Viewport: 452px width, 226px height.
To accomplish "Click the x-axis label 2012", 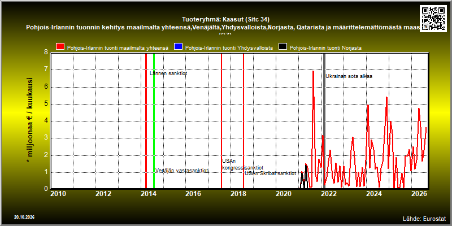I will 103,194.
